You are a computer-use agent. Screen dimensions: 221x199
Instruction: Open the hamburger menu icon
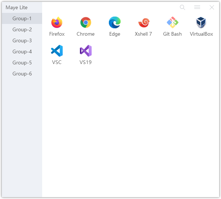click(x=197, y=7)
